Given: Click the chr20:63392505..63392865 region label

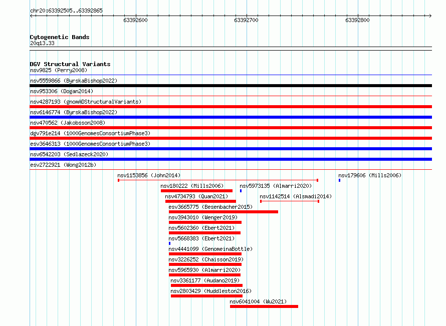Looking at the screenshot, I should coord(66,11).
